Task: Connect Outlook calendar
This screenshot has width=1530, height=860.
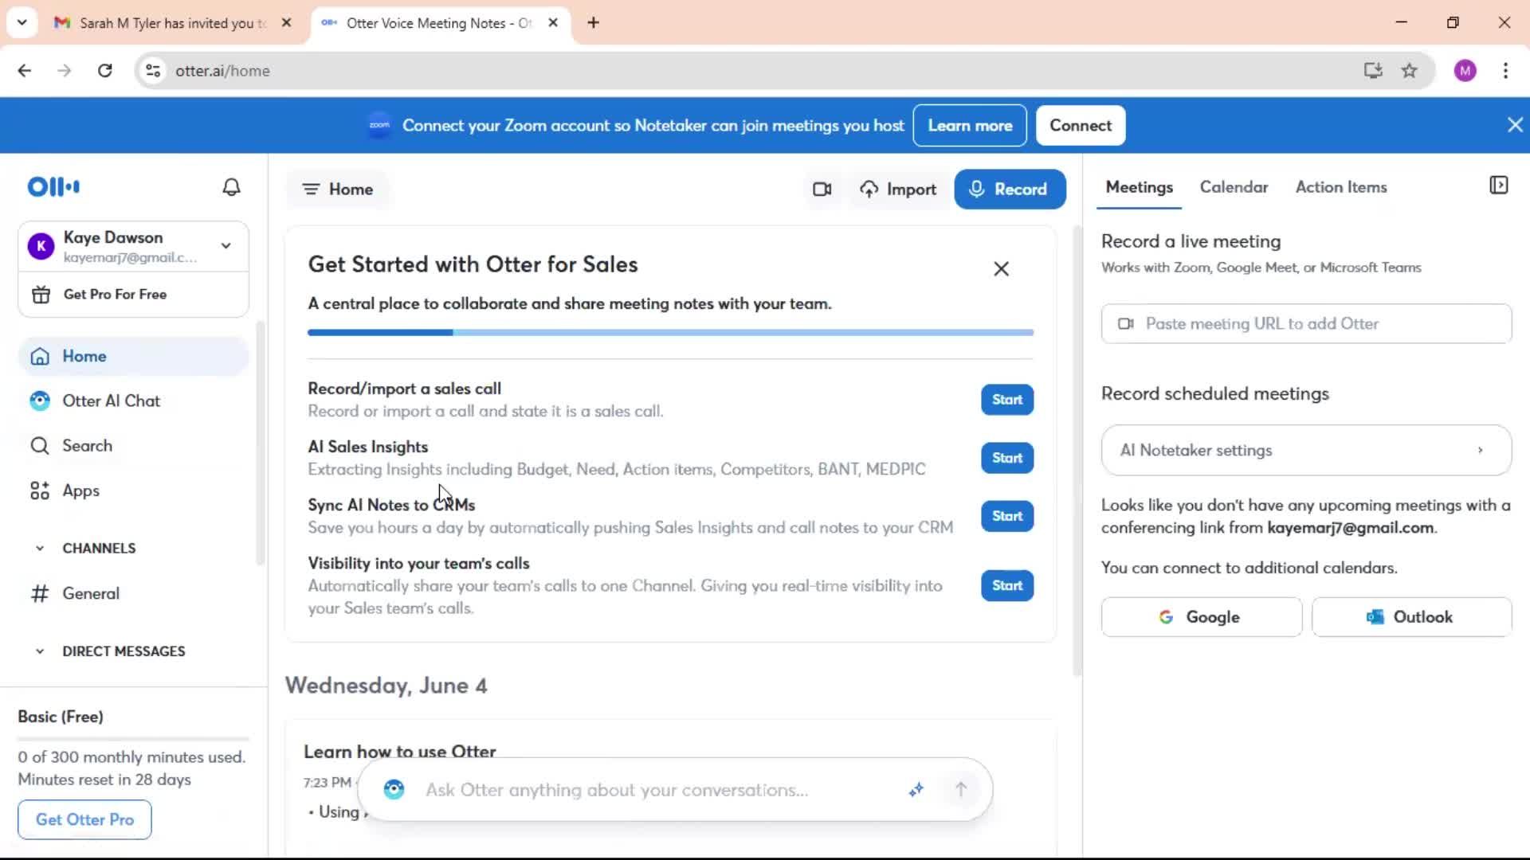Action: (x=1411, y=617)
